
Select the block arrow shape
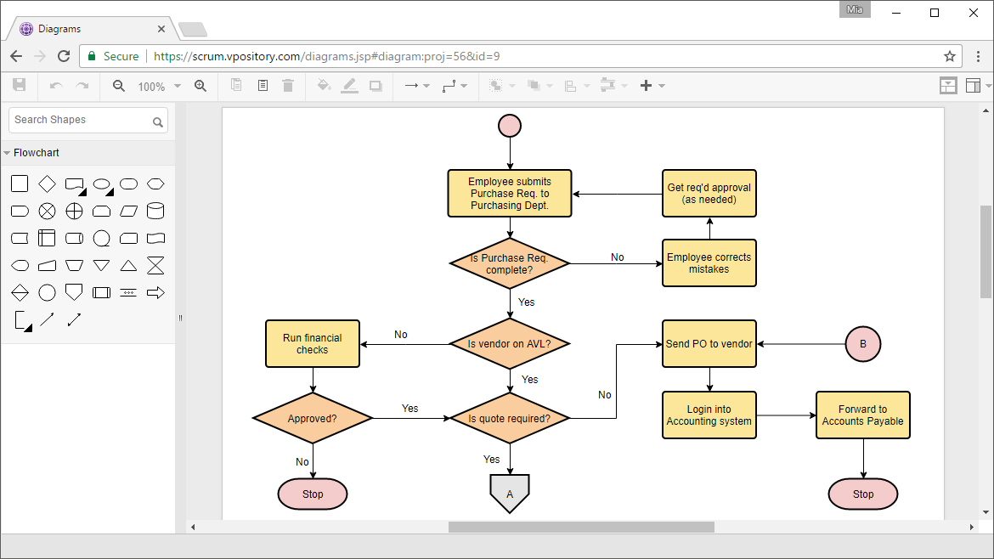(x=155, y=292)
